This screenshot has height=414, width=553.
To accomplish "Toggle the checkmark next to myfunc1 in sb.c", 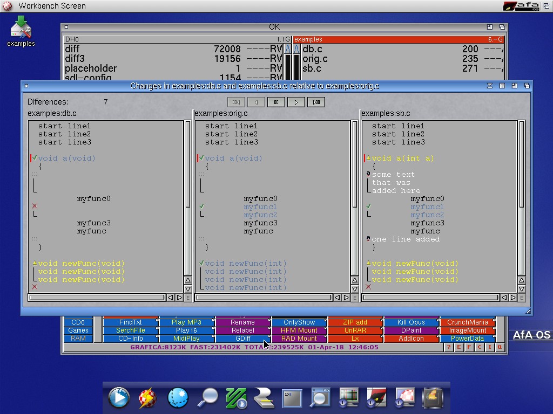I will (368, 206).
